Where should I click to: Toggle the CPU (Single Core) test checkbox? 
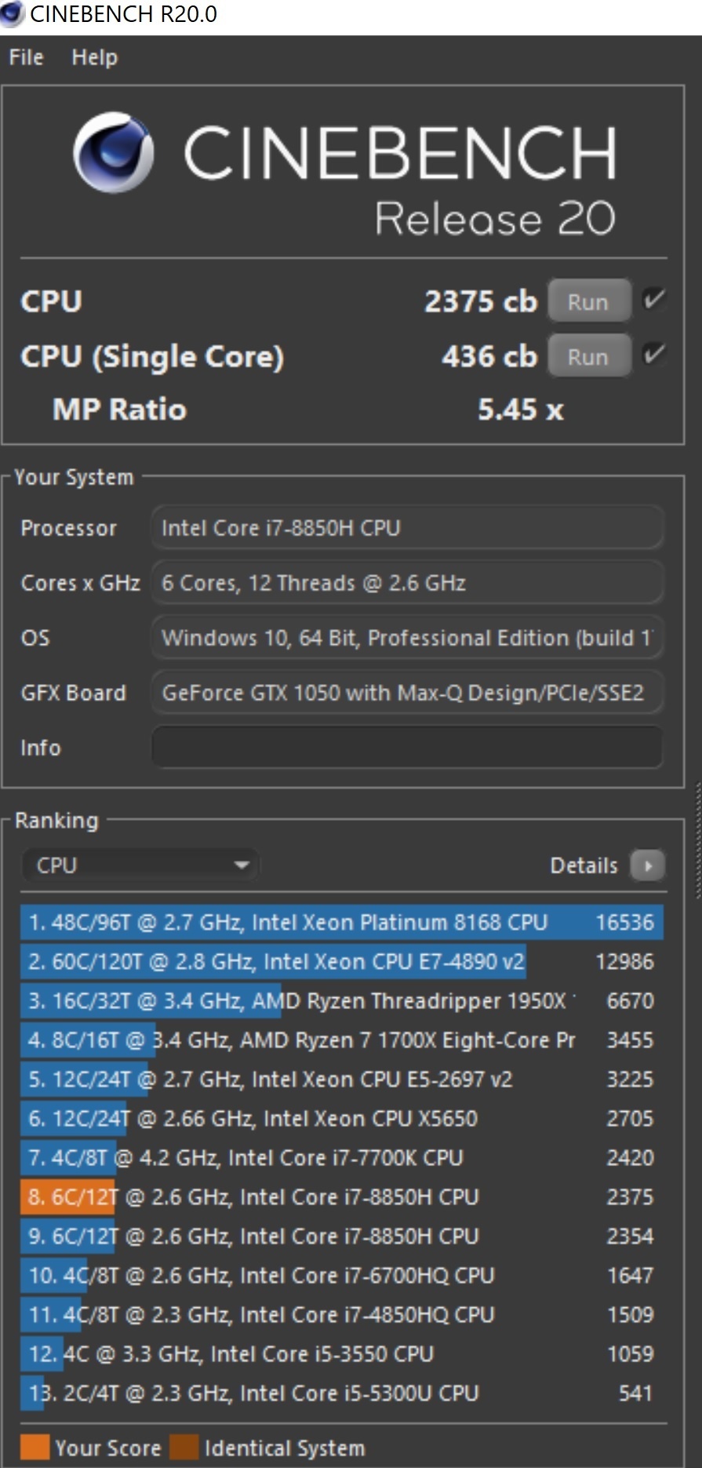click(x=653, y=355)
